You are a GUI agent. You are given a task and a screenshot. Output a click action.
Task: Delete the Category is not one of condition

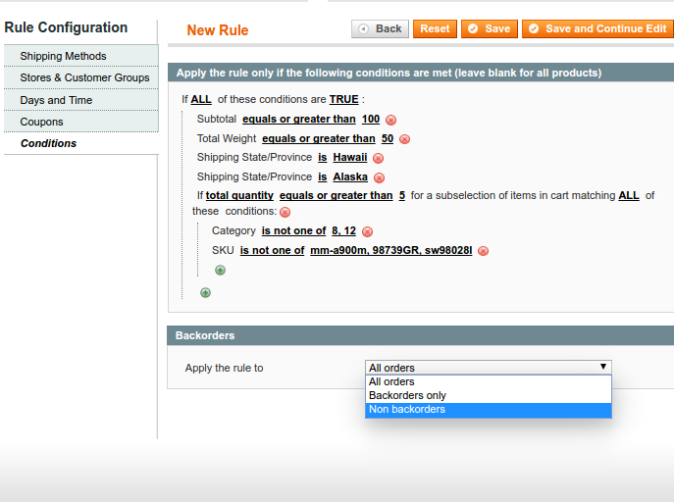367,231
